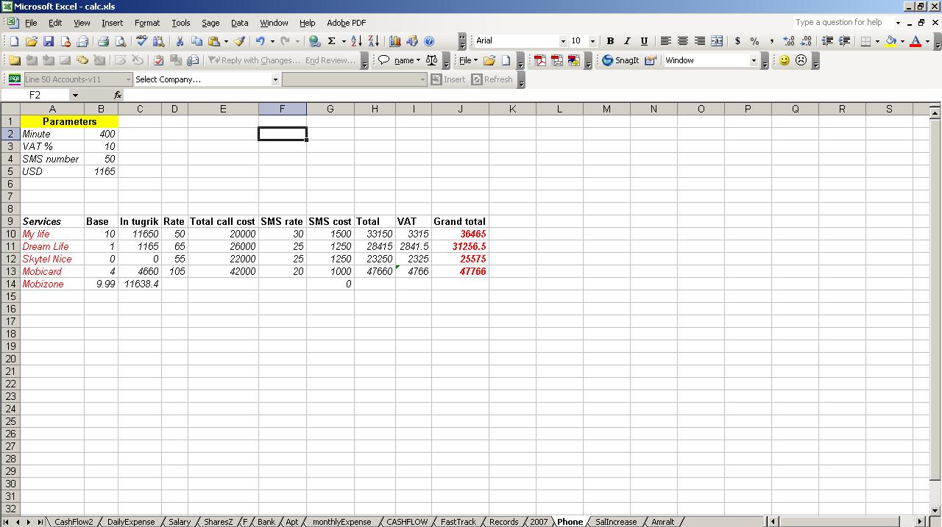The height and width of the screenshot is (527, 942).
Task: Copy the selection
Action: (x=196, y=41)
